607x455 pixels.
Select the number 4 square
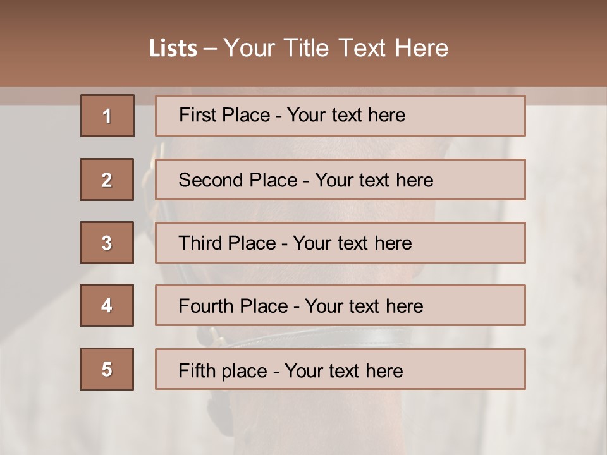click(x=107, y=305)
